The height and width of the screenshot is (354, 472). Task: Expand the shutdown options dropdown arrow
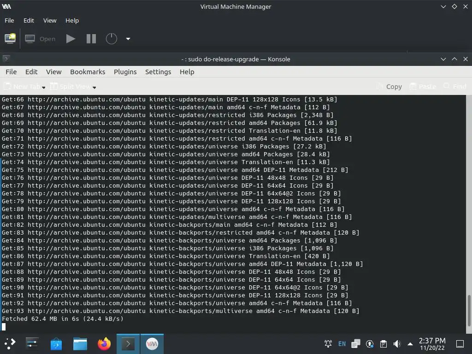point(128,39)
